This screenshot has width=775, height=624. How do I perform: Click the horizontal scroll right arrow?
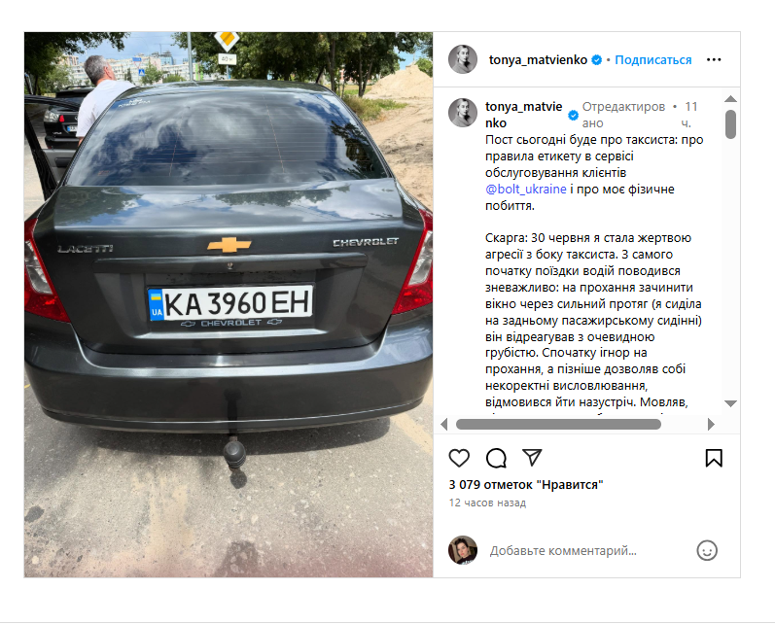[711, 424]
